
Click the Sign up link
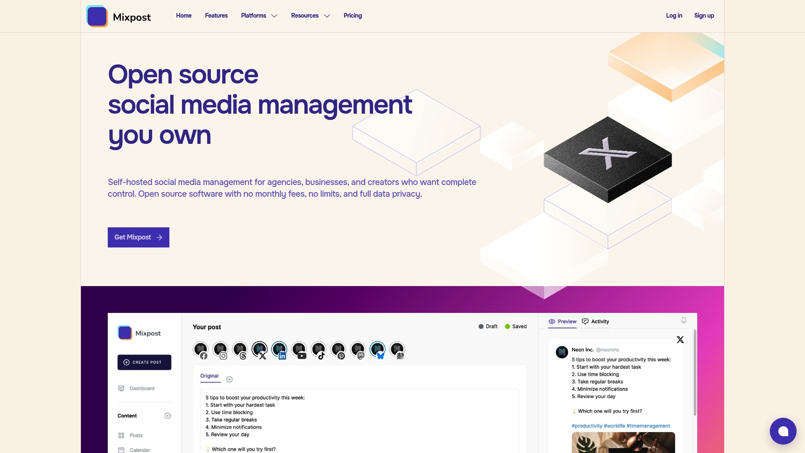tap(704, 16)
